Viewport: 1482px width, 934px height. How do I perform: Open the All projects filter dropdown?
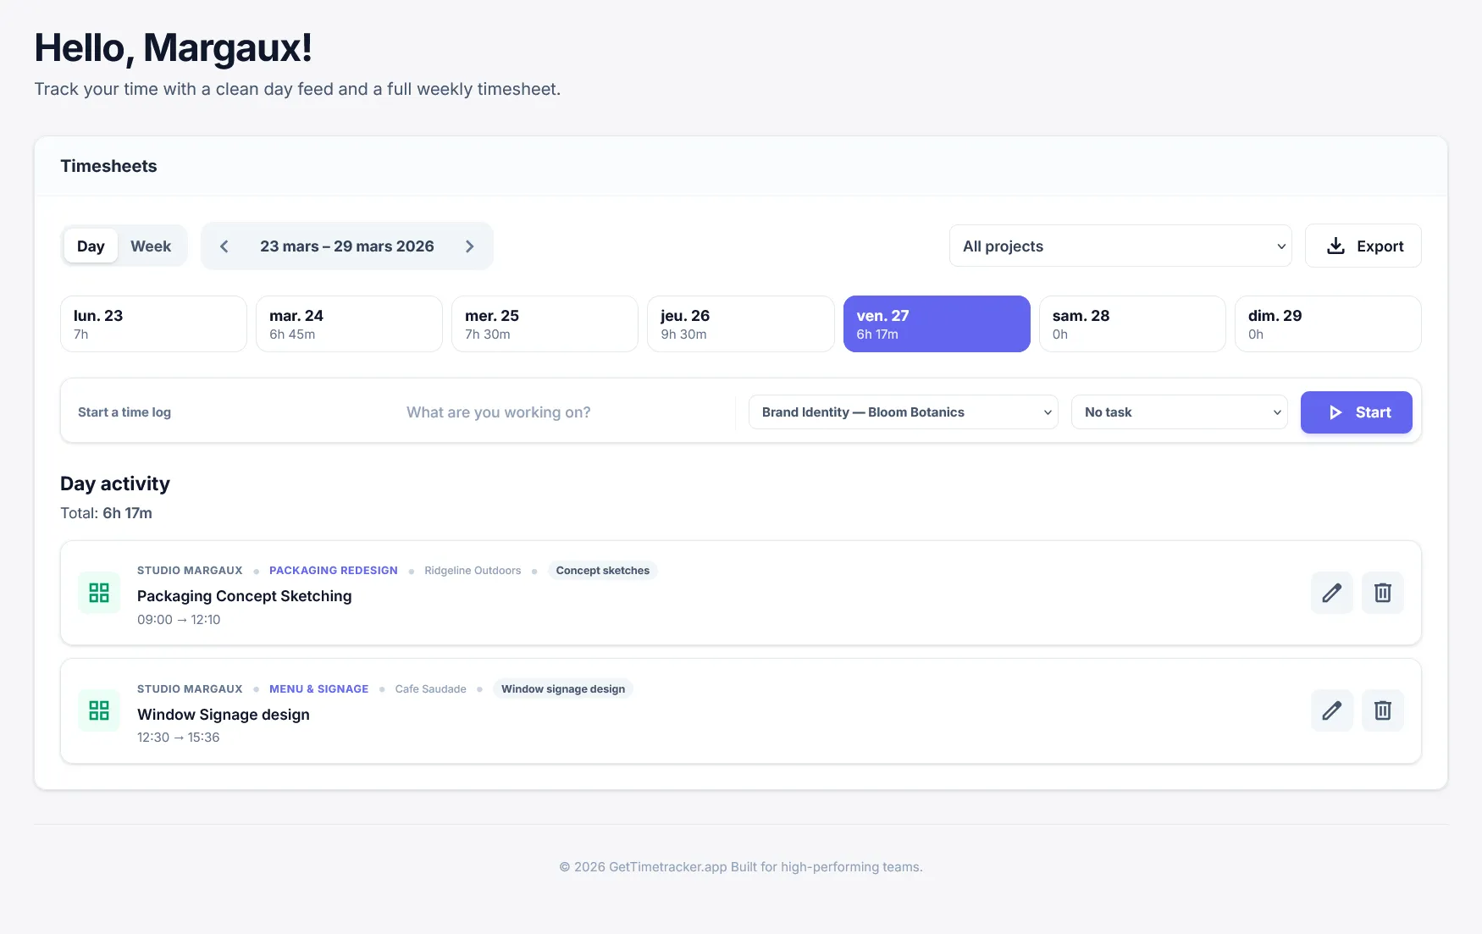tap(1120, 246)
